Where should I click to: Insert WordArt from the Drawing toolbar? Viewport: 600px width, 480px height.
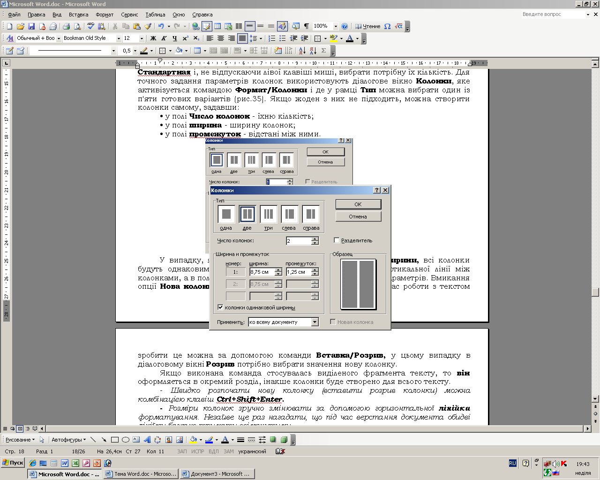(147, 440)
